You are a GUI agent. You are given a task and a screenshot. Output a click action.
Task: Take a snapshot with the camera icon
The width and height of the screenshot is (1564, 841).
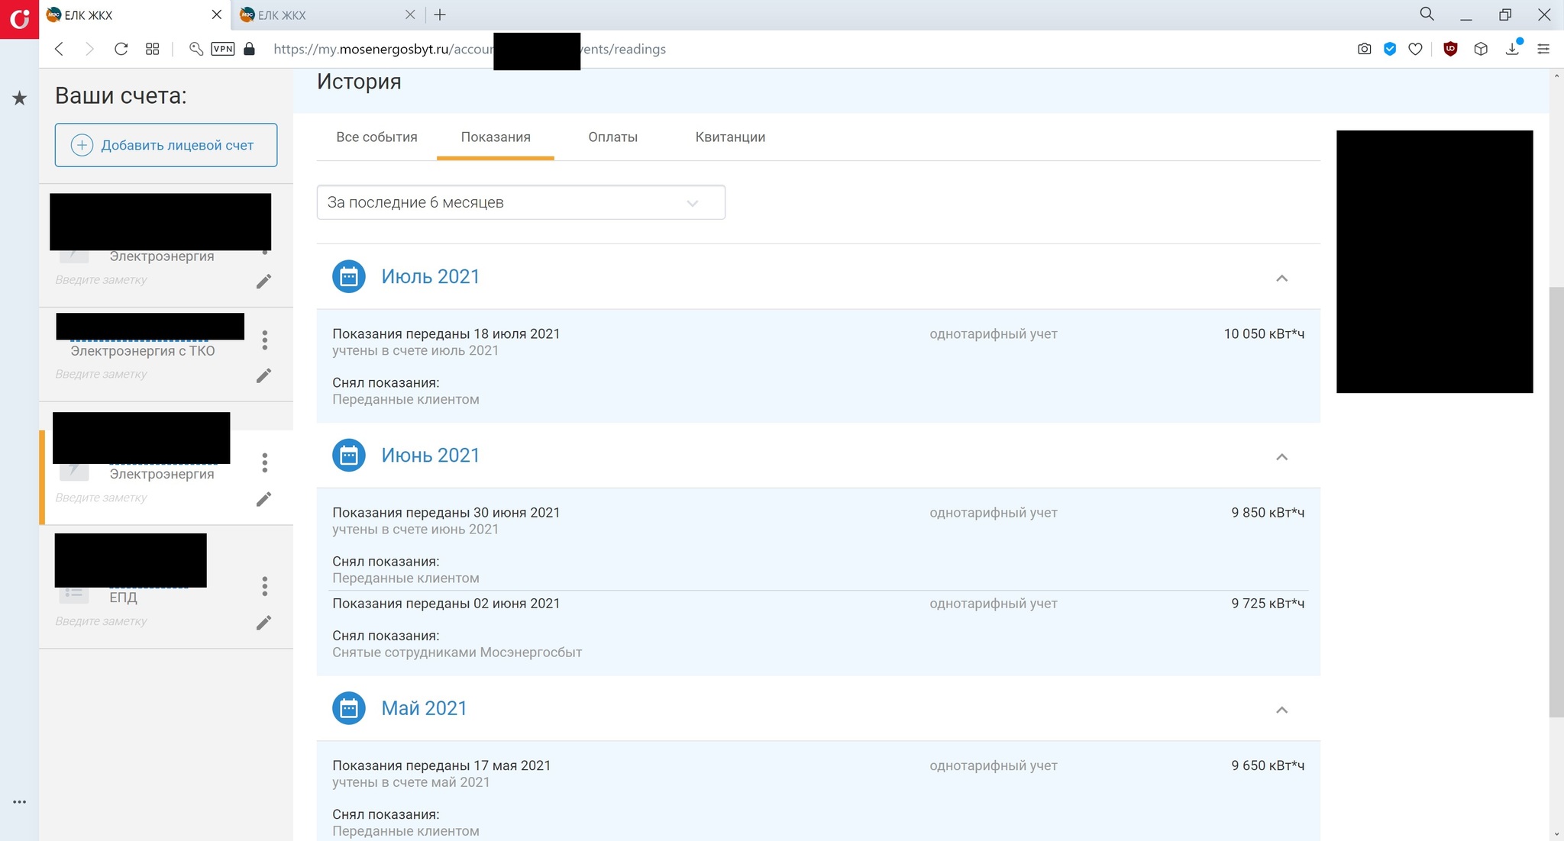click(1365, 49)
